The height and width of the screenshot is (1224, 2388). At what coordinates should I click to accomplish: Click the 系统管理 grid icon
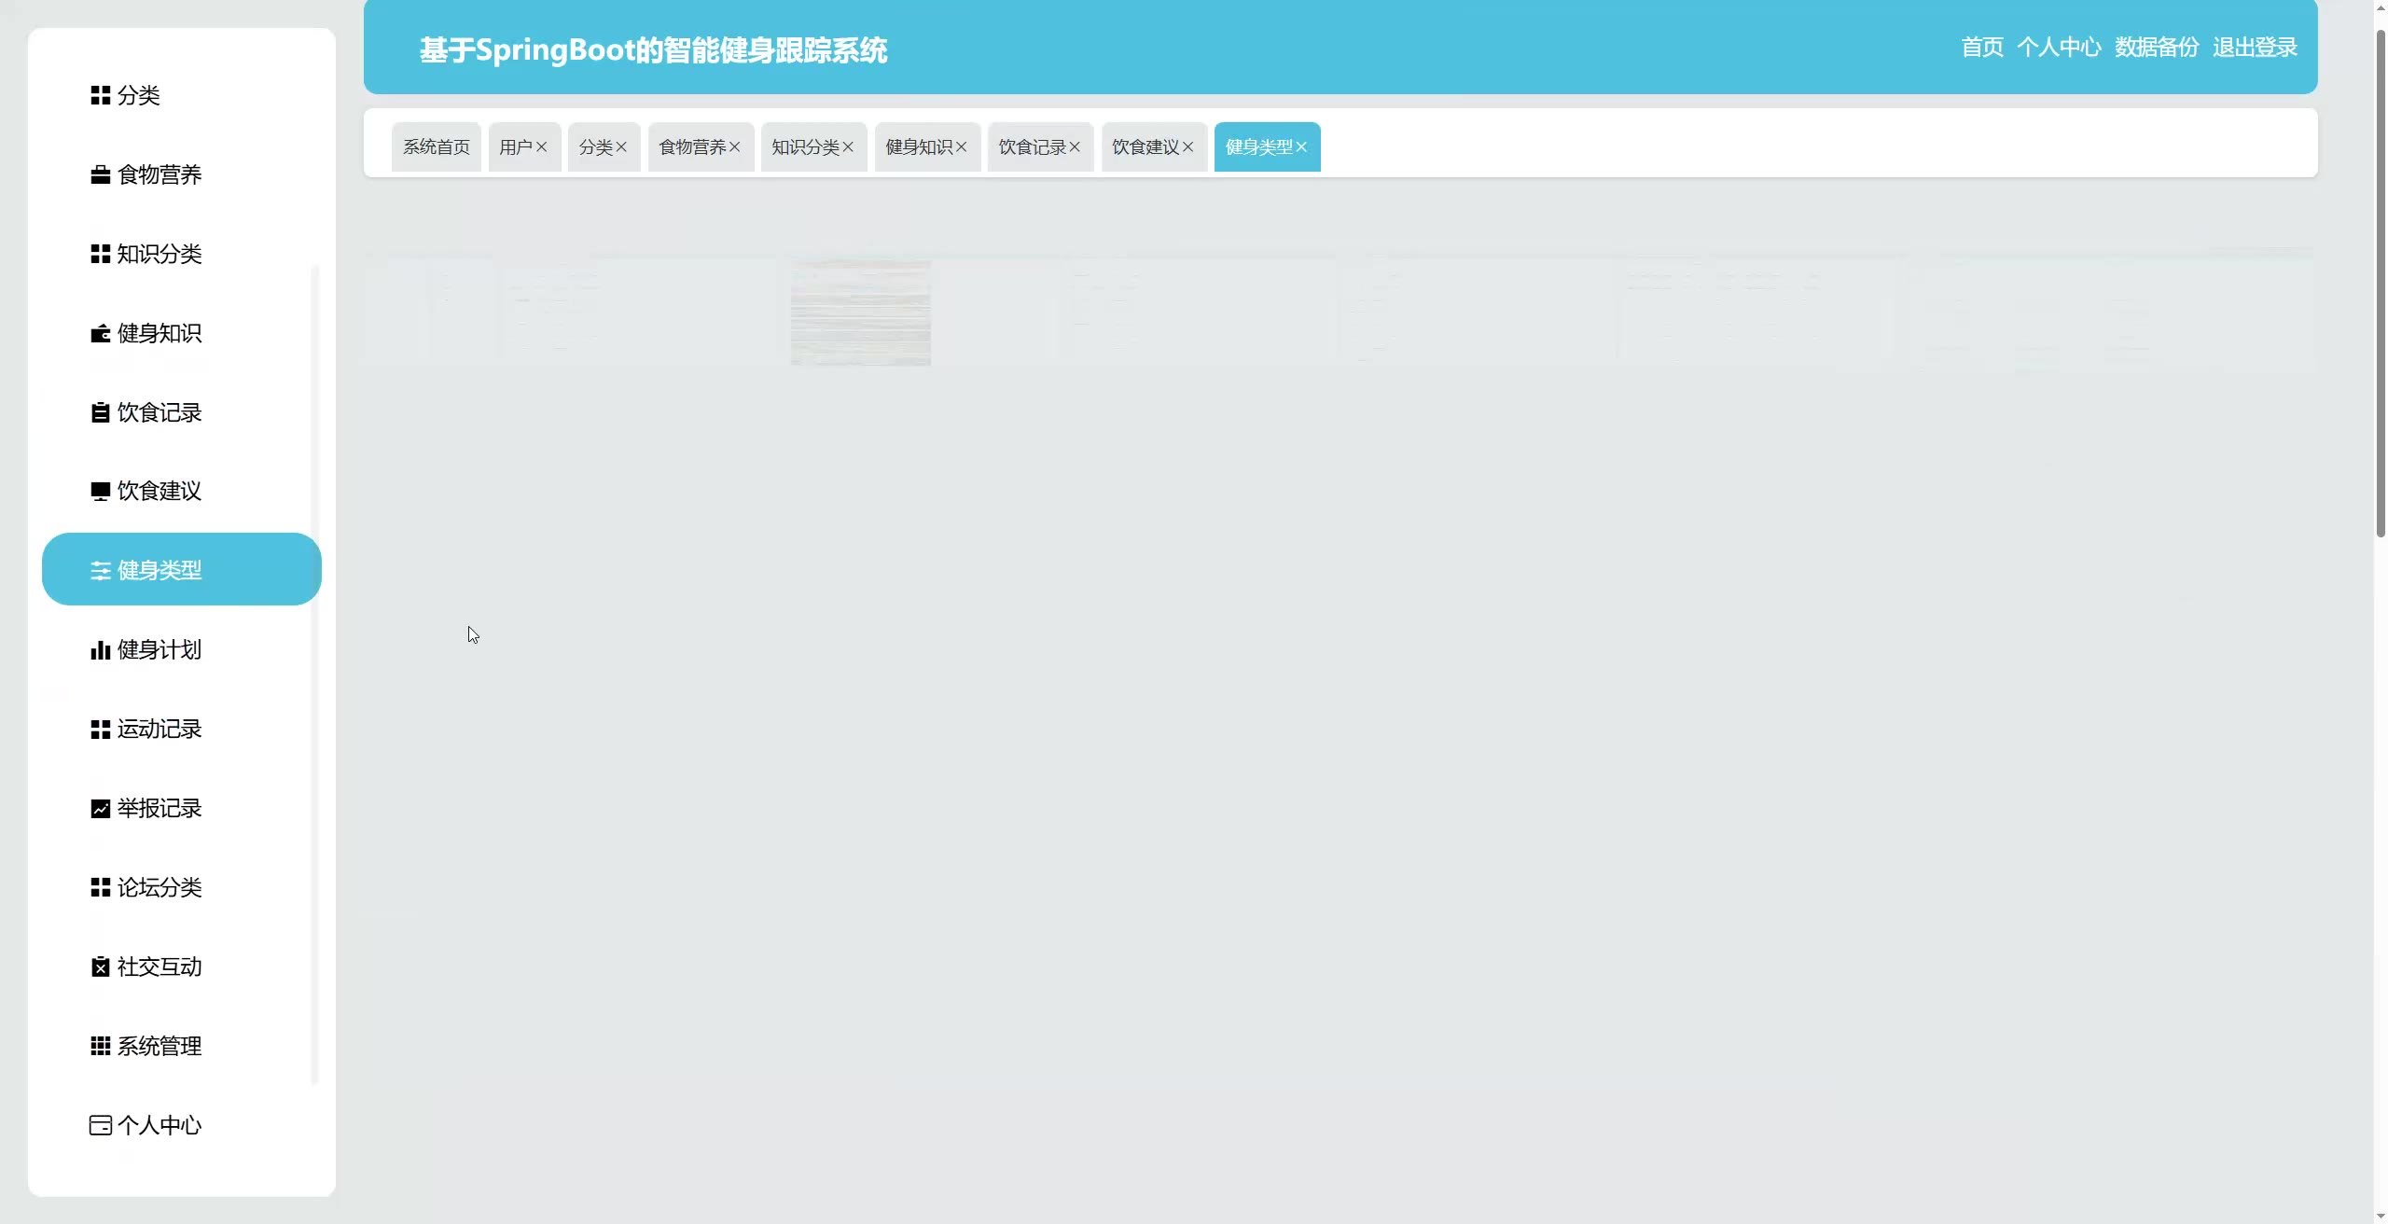100,1046
